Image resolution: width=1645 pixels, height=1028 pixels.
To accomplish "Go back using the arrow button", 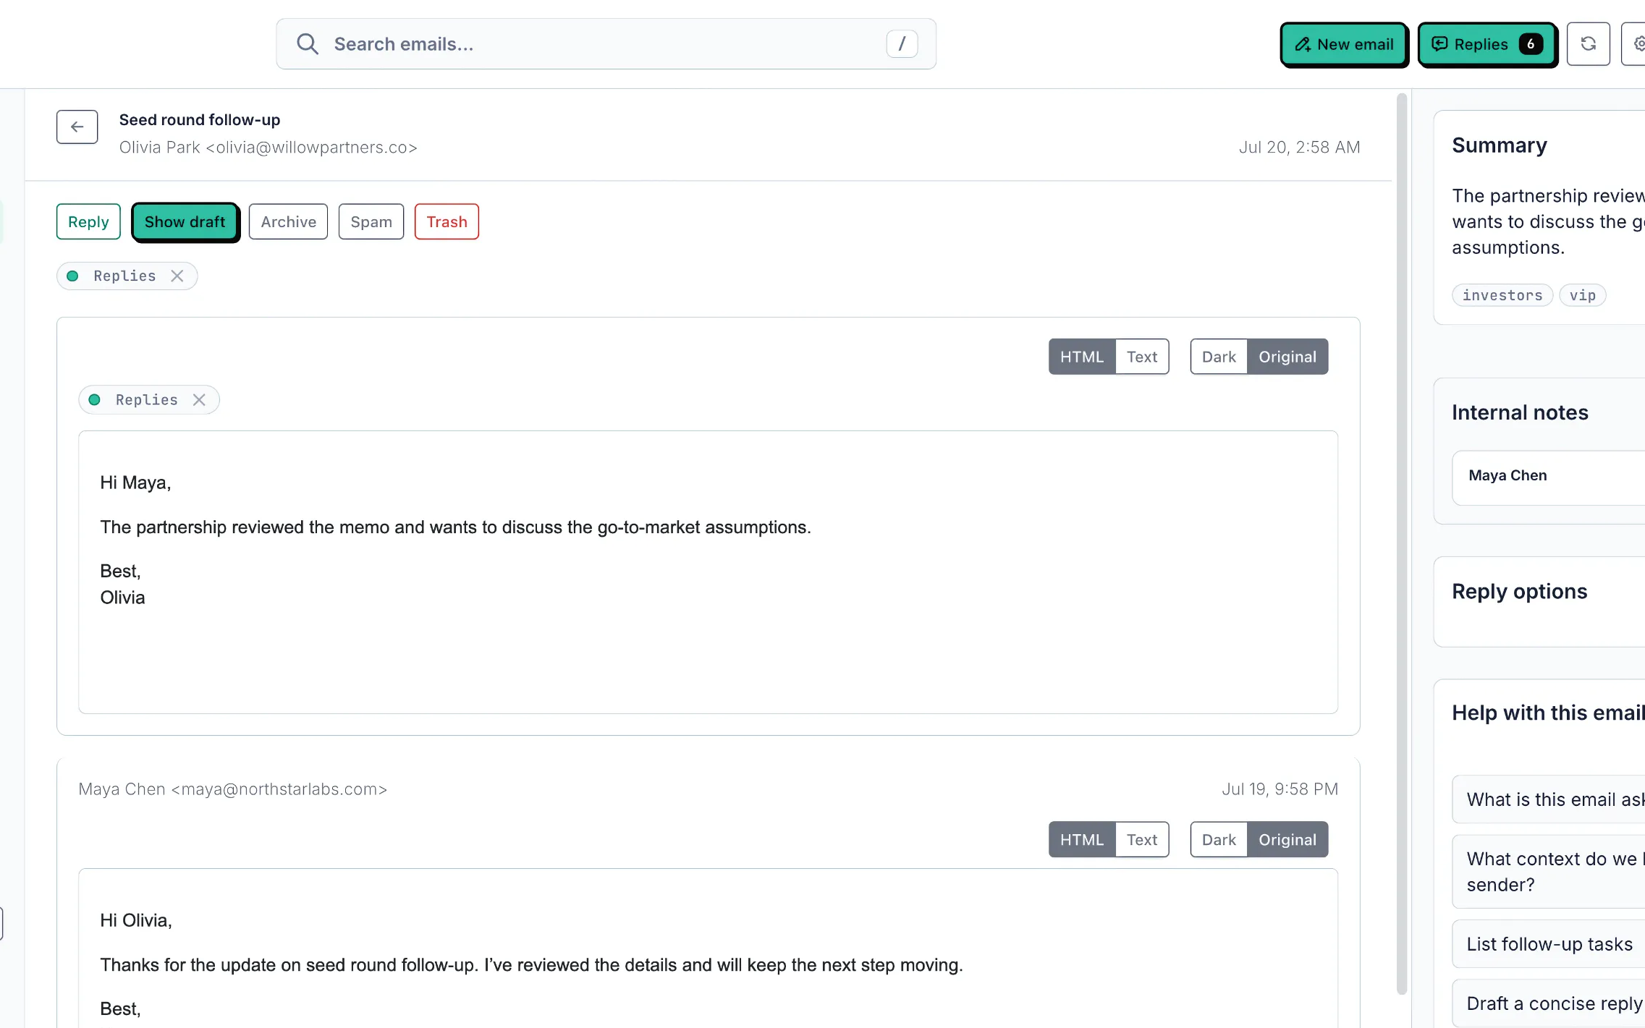I will pyautogui.click(x=77, y=127).
